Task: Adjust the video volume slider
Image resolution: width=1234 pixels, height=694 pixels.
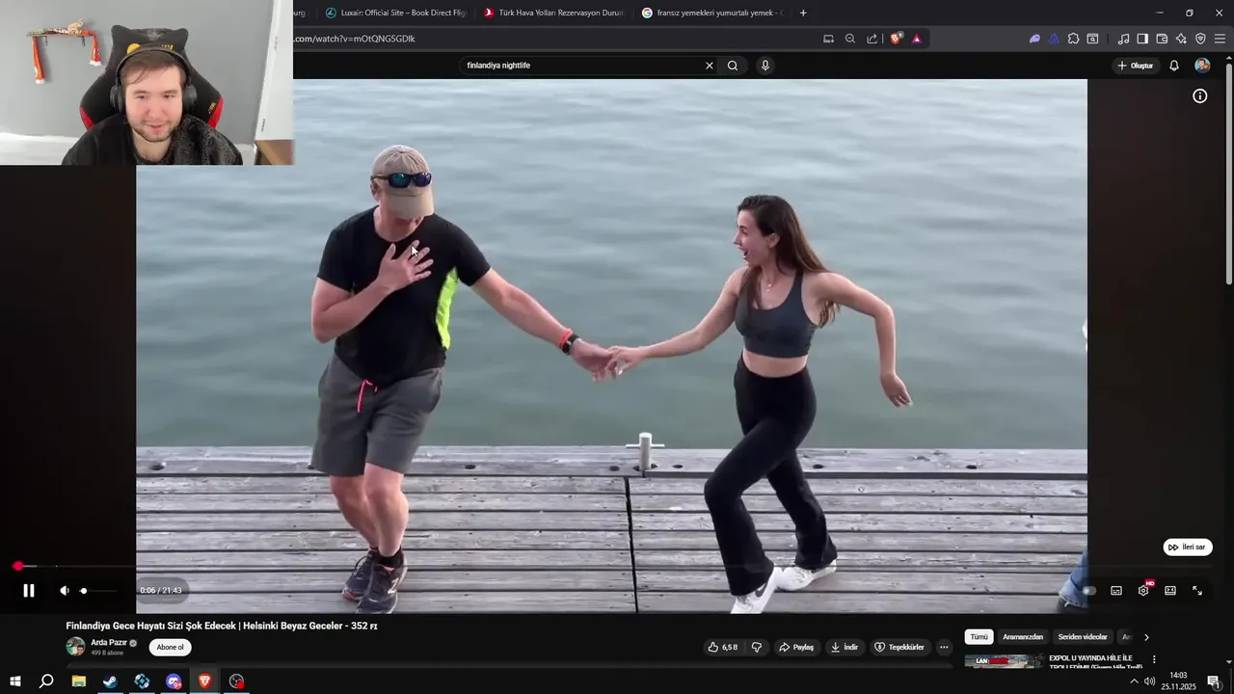Action: (96, 591)
